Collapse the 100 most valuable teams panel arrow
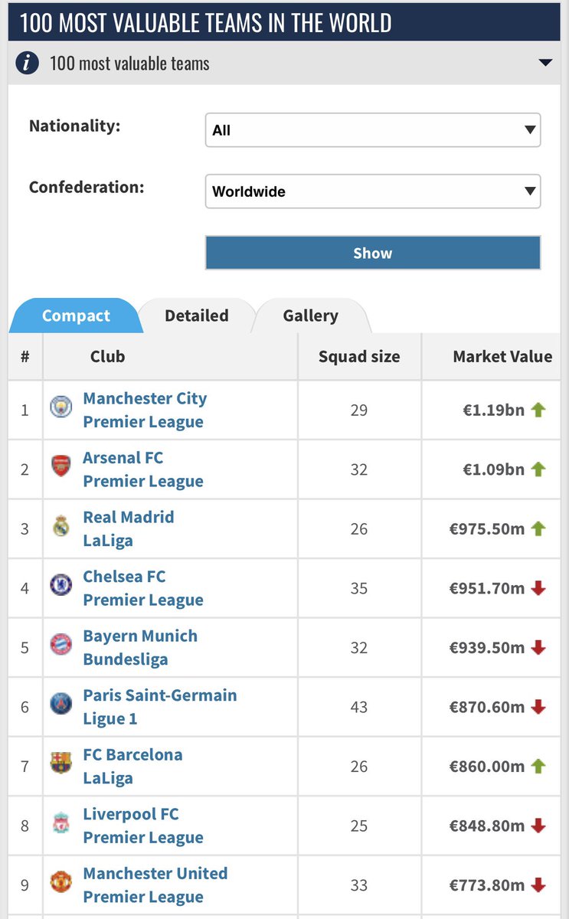The image size is (569, 919). click(544, 63)
